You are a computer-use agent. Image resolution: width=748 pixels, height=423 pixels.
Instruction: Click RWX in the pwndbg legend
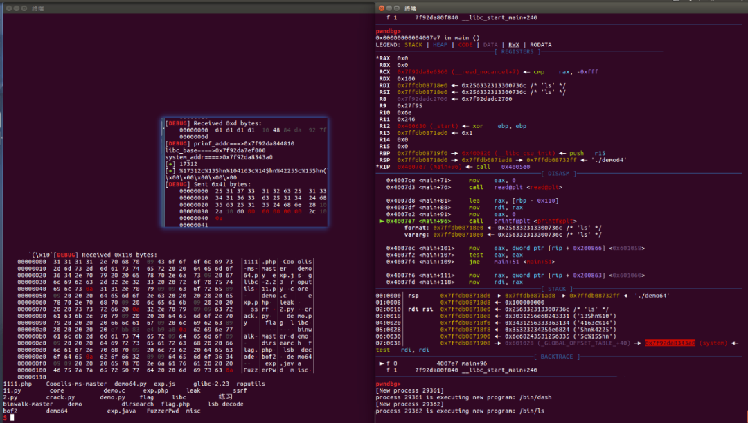tap(513, 45)
